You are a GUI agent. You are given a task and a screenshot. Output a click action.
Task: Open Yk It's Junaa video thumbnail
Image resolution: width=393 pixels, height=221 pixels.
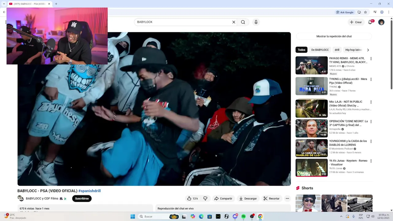pyautogui.click(x=312, y=168)
